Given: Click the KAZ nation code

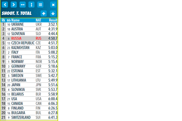Looking at the screenshot, I should point(38,48).
